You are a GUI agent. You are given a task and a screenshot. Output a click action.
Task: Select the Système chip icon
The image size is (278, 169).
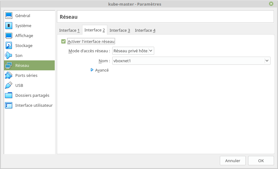(9, 26)
